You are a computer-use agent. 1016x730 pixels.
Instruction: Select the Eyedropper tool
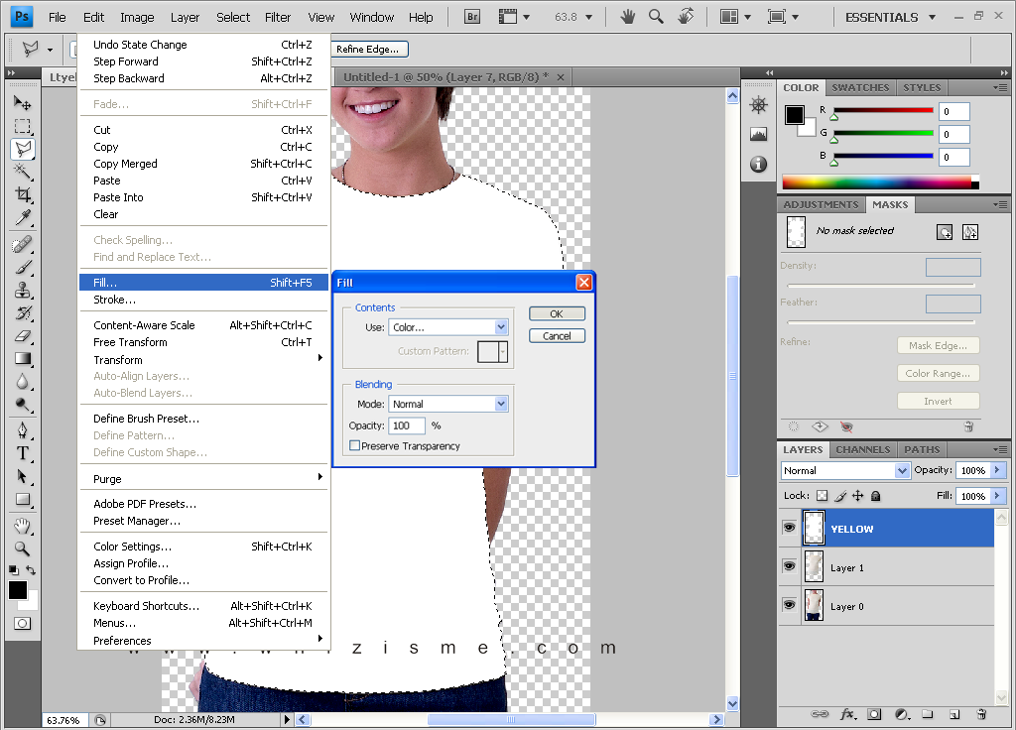[x=23, y=217]
